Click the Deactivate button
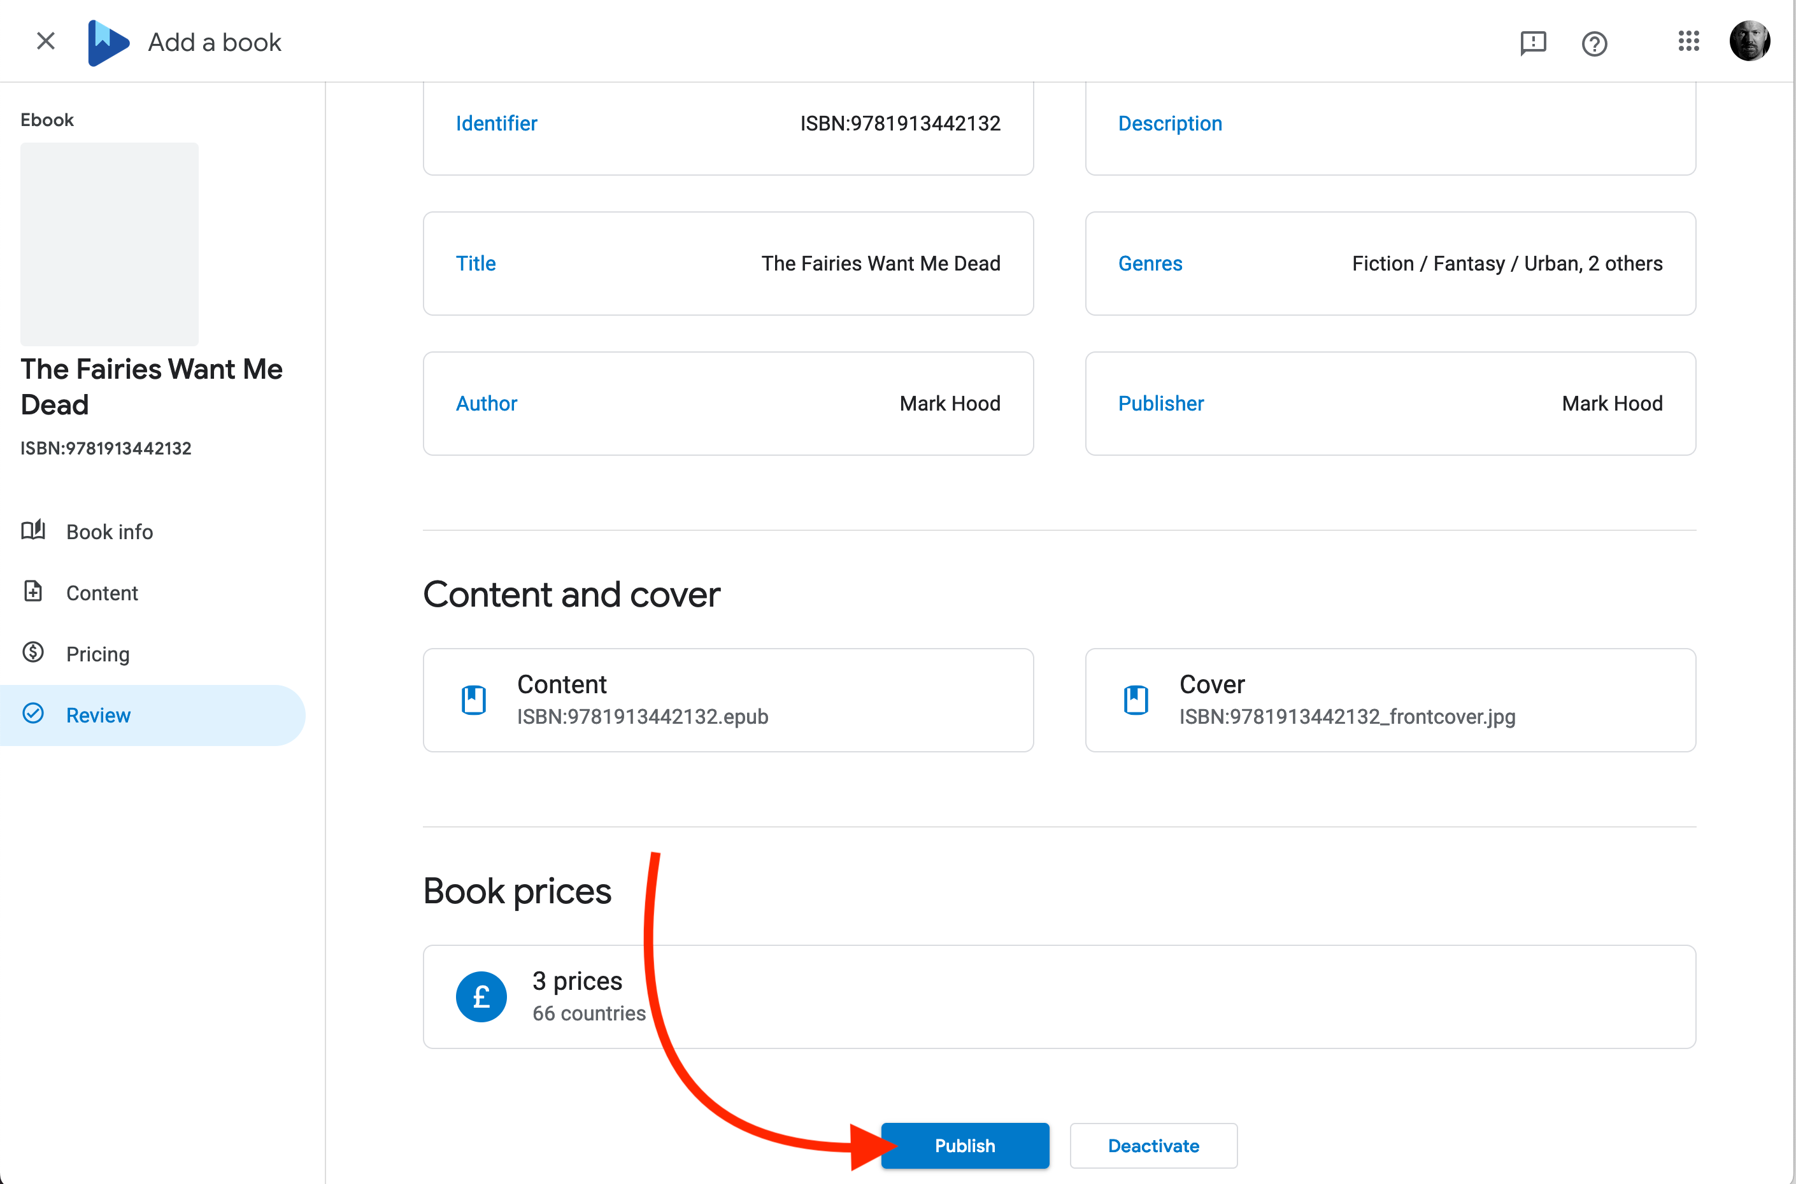Image resolution: width=1796 pixels, height=1184 pixels. click(1153, 1146)
